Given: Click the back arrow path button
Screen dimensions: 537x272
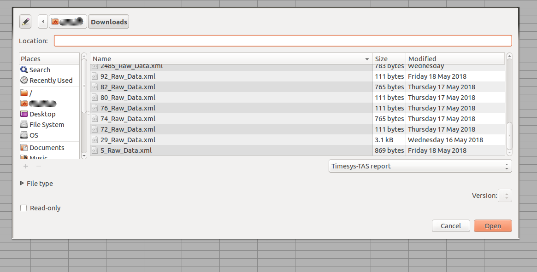Looking at the screenshot, I should tap(43, 22).
